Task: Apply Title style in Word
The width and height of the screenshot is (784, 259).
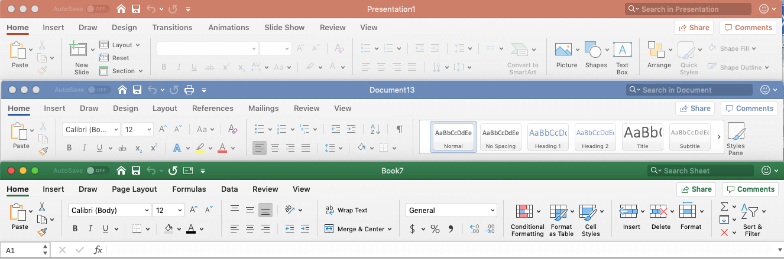Action: [642, 137]
